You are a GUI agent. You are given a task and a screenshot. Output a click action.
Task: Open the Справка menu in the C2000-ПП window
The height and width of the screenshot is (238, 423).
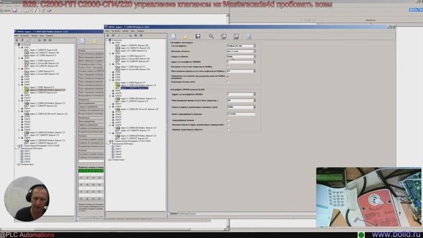140,31
